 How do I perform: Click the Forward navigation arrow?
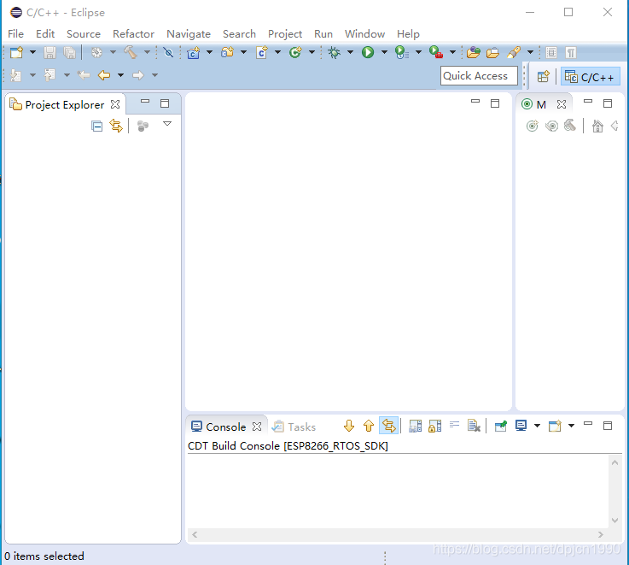(x=138, y=75)
